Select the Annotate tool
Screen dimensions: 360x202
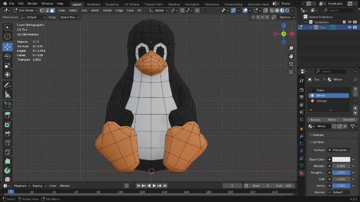pyautogui.click(x=7, y=85)
